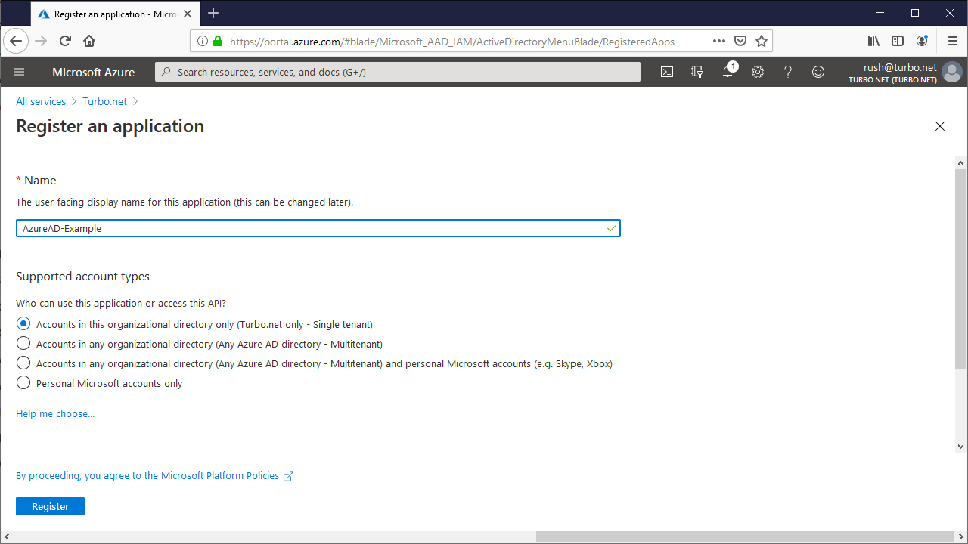Toggle the Firefox sidebar panel
This screenshot has height=544, width=968.
(898, 41)
